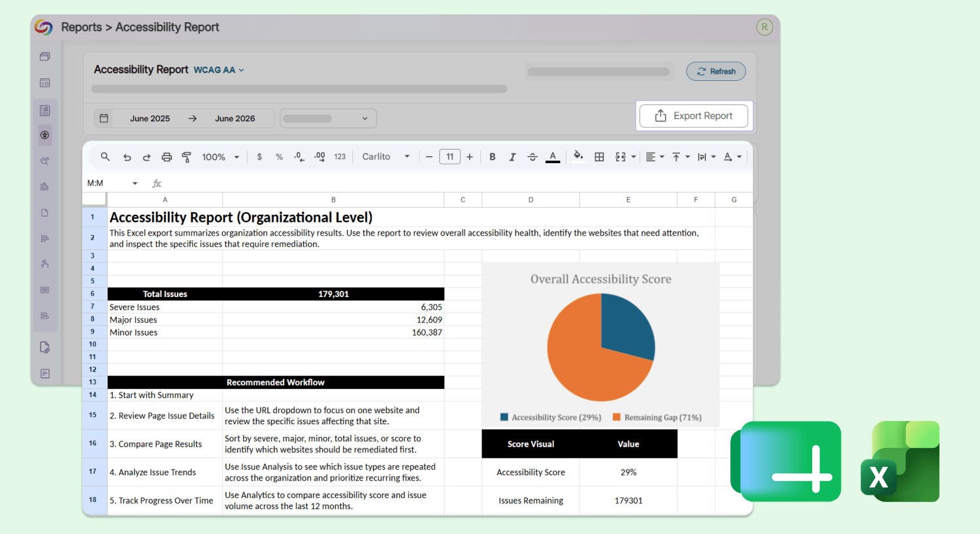
Task: Click the 160,387 Minor Issues value
Action: [333, 332]
